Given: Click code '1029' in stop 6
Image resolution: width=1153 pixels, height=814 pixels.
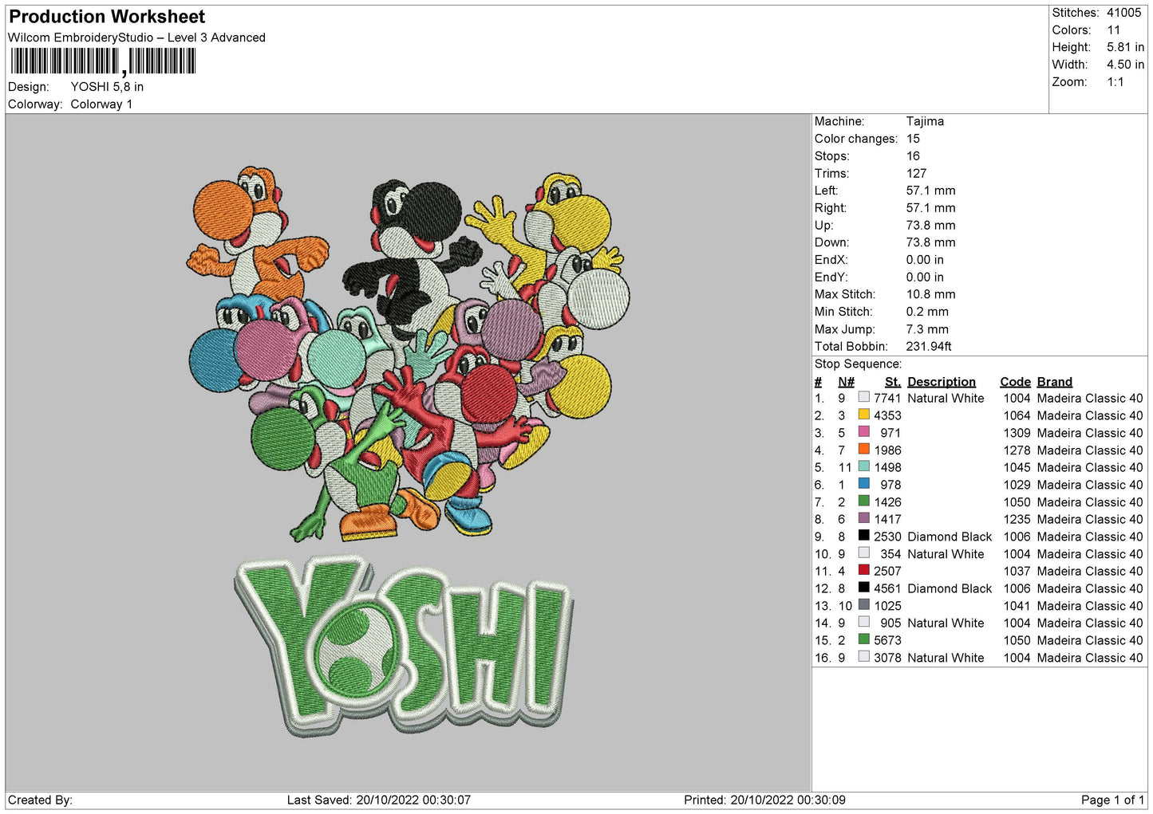Looking at the screenshot, I should 1017,485.
